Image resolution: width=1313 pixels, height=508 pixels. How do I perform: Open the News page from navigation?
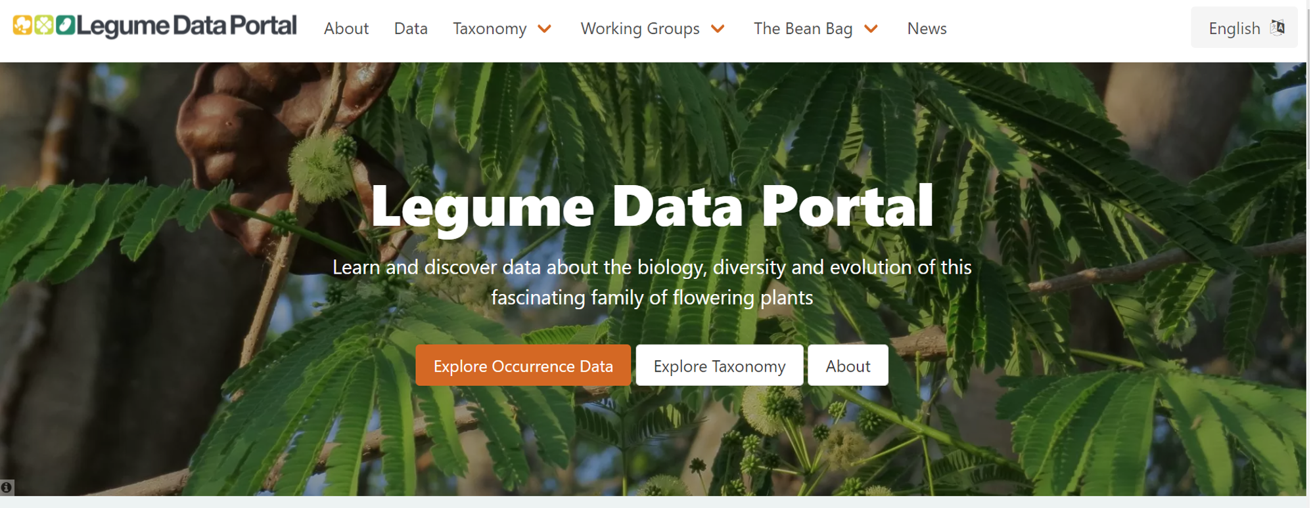[927, 29]
